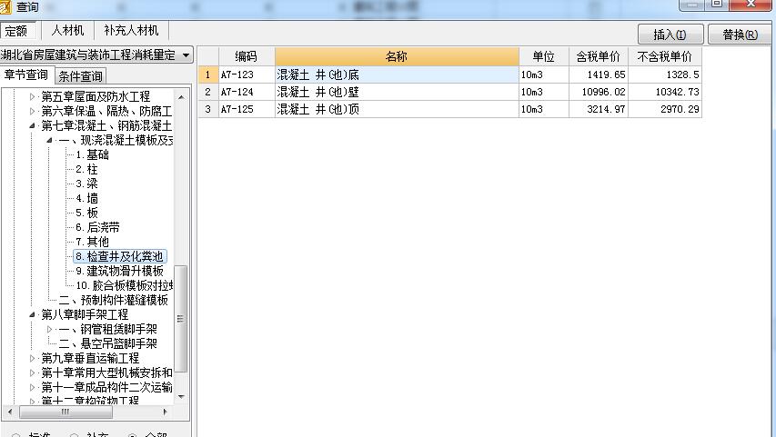Click the 不含税单价 column header
This screenshot has height=437, width=776.
click(665, 57)
